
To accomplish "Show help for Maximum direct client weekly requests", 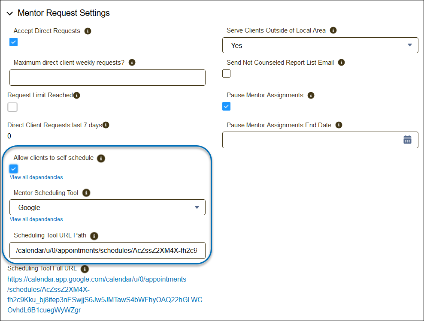I will pyautogui.click(x=132, y=63).
